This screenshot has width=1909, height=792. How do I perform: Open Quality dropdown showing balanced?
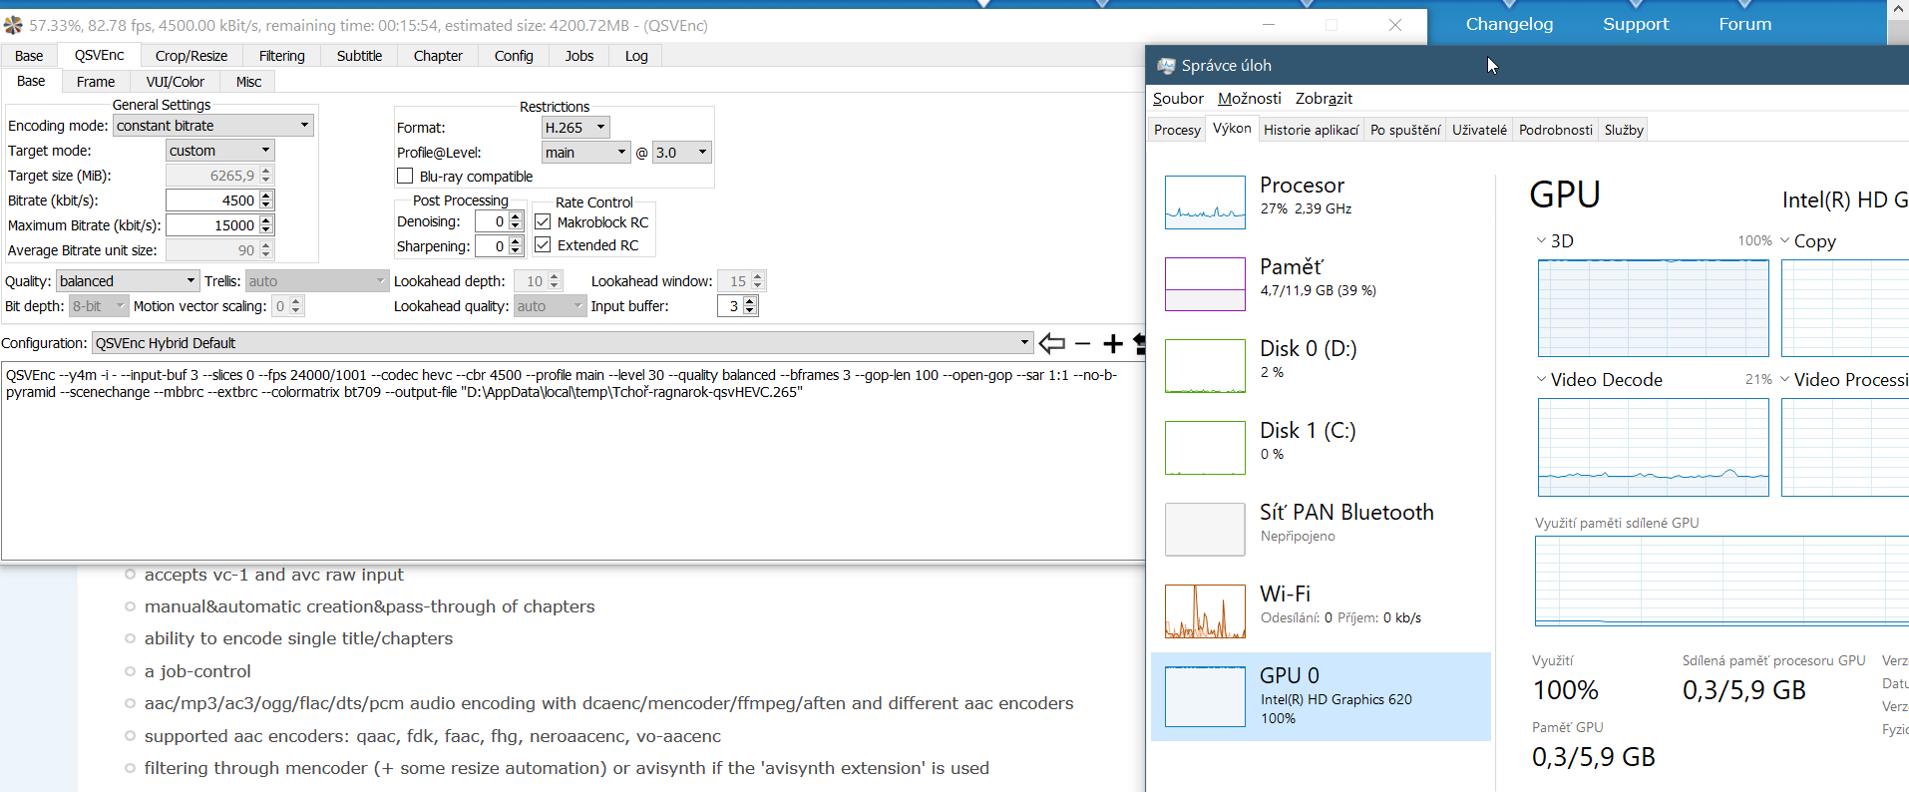(x=128, y=281)
